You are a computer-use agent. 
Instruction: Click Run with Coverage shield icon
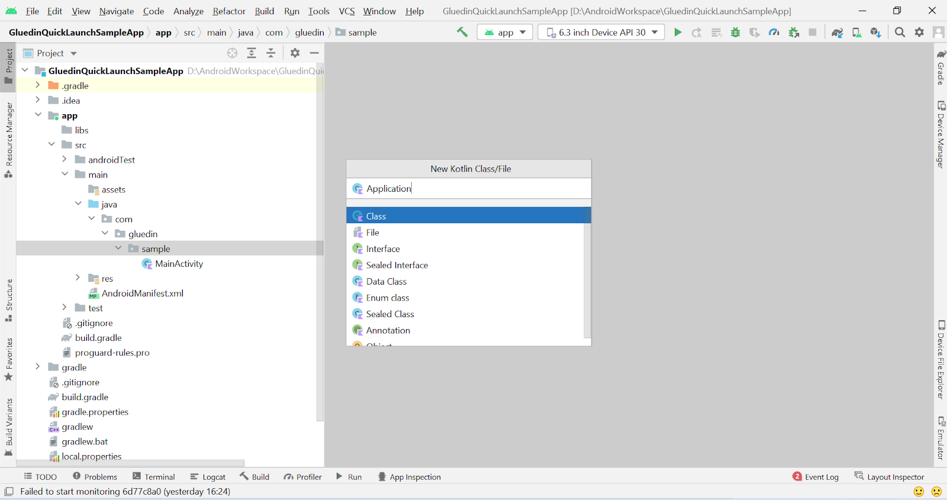754,32
